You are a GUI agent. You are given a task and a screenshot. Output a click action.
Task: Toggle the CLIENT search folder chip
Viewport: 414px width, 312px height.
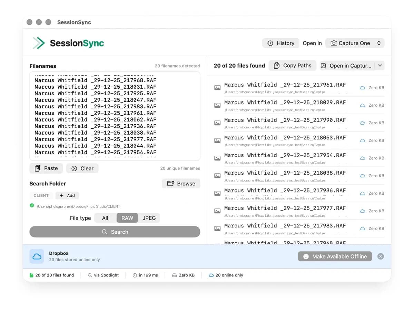[x=41, y=195]
